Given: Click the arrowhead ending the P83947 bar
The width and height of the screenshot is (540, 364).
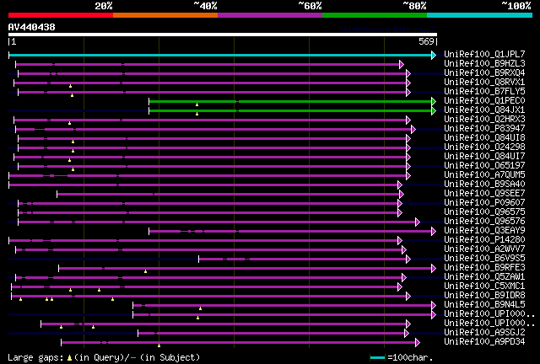Looking at the screenshot, I should tap(413, 130).
